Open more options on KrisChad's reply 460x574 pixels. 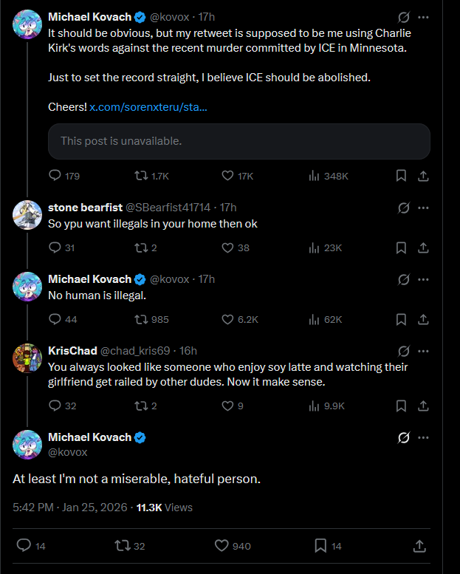point(423,351)
